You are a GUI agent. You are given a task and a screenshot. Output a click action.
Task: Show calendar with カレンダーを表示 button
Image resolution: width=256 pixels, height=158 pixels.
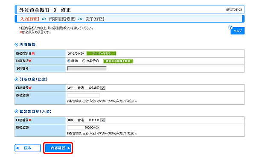coord(102,53)
